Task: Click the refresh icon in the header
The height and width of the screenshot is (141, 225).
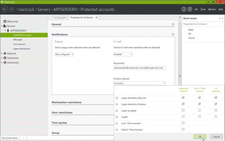Action: pos(190,9)
